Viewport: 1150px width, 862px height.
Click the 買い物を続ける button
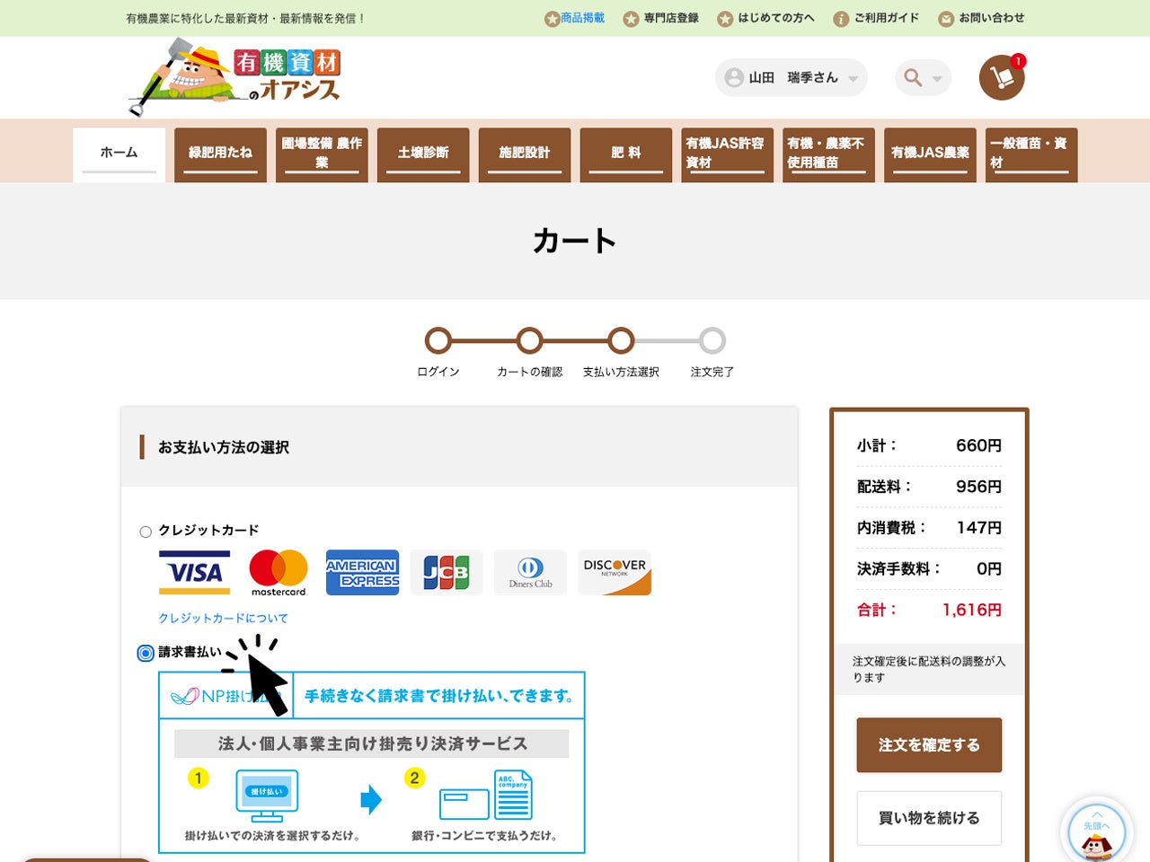pyautogui.click(x=929, y=818)
